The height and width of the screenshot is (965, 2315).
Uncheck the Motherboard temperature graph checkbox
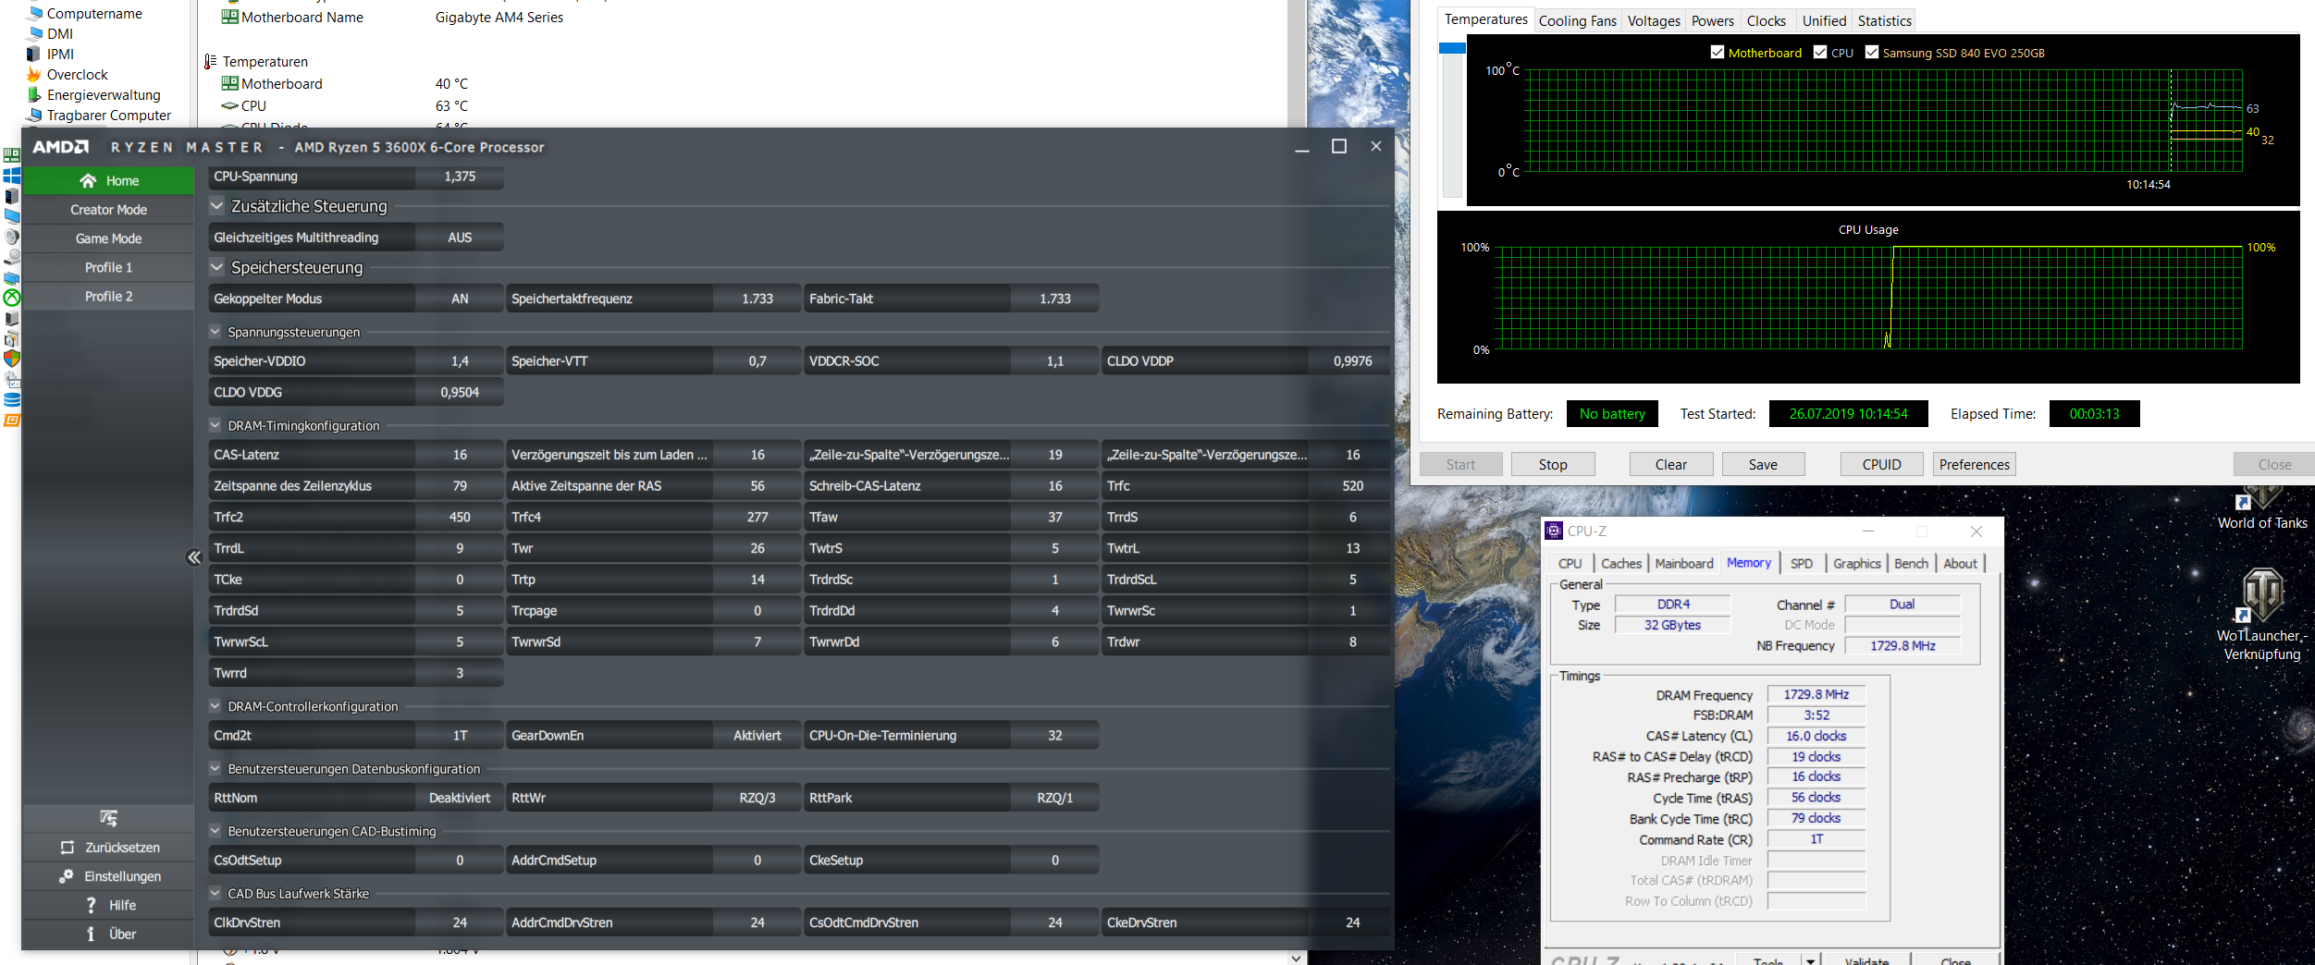pyautogui.click(x=1718, y=53)
